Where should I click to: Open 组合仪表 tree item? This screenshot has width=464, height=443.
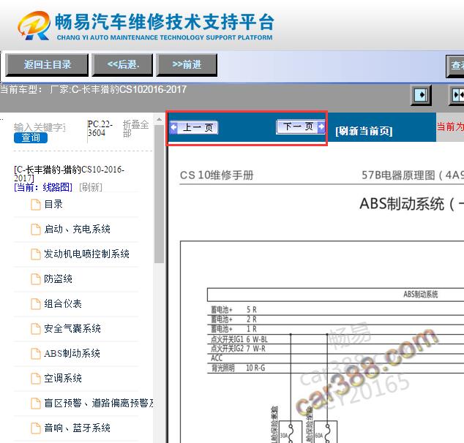[x=63, y=303]
